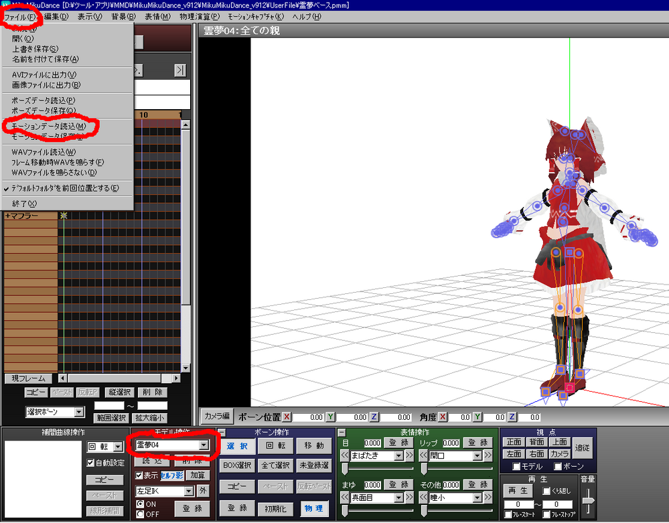
Task: Check the フレ・スタート checkbox
Action: (508, 515)
